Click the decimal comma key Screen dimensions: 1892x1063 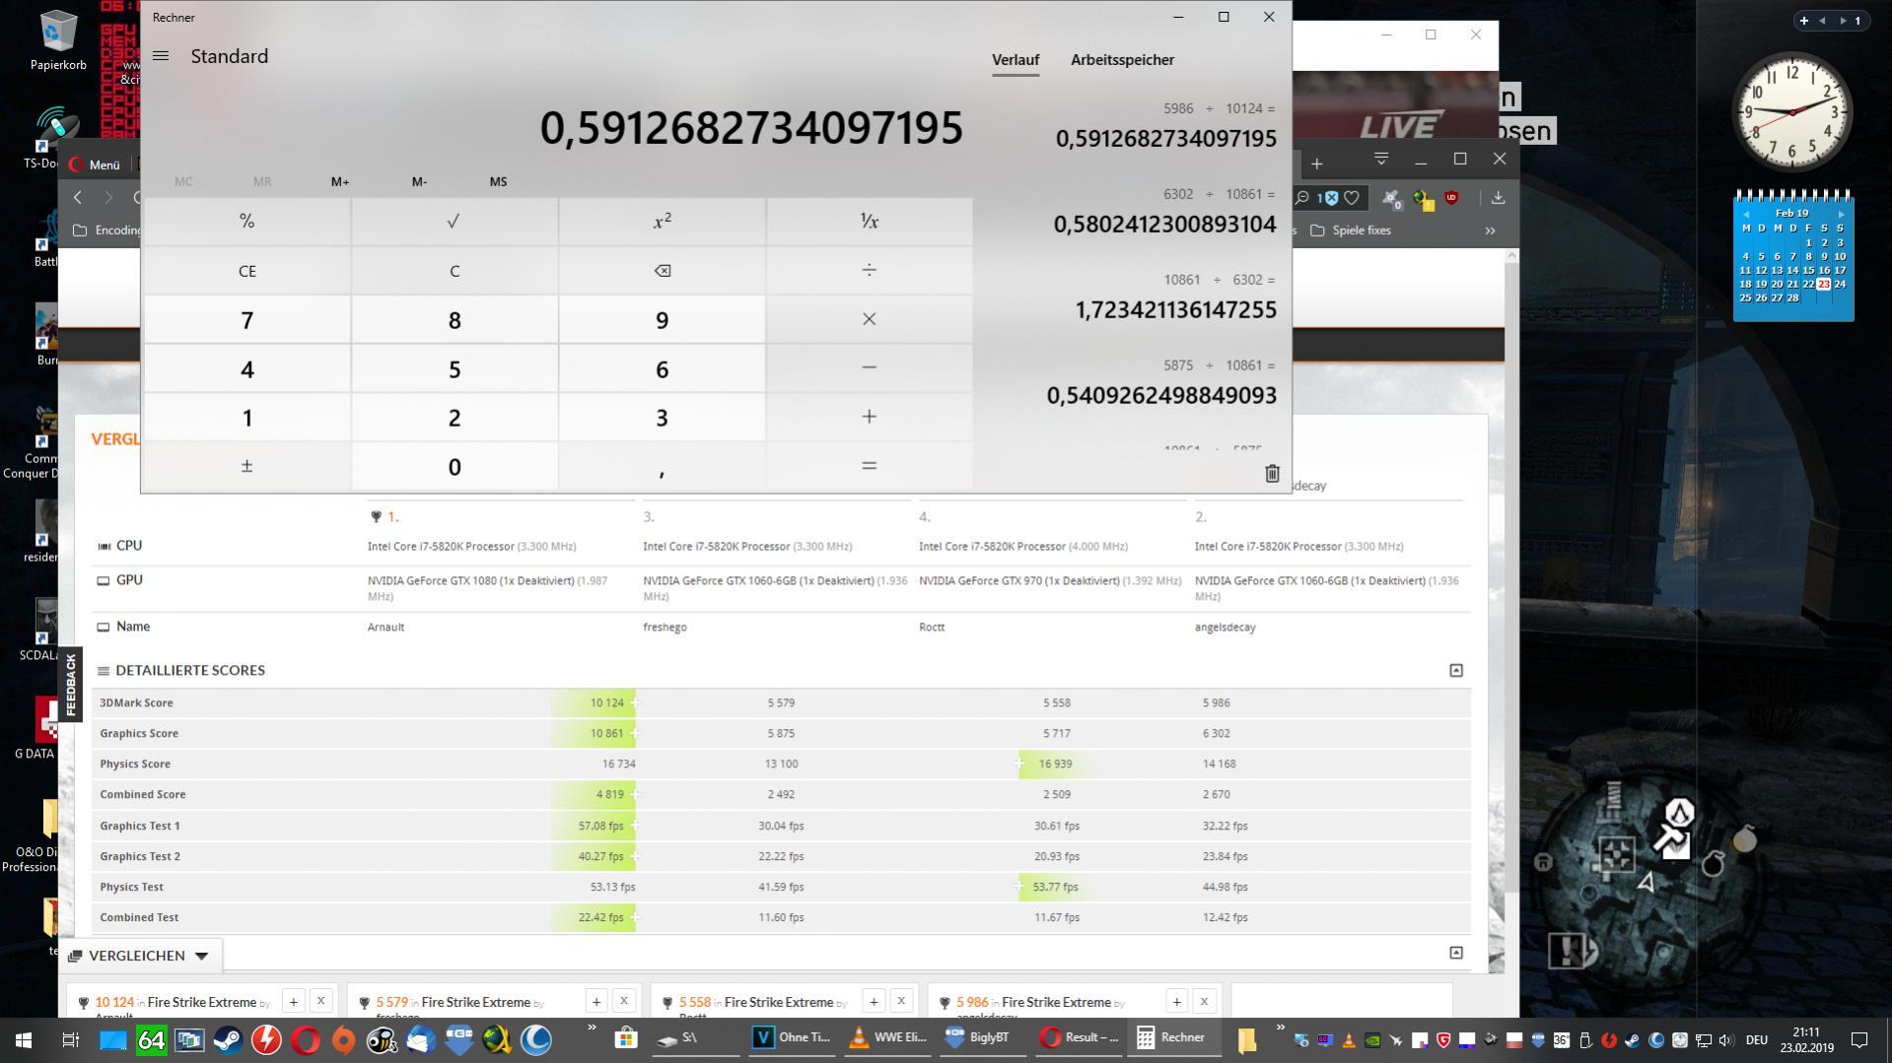(662, 466)
